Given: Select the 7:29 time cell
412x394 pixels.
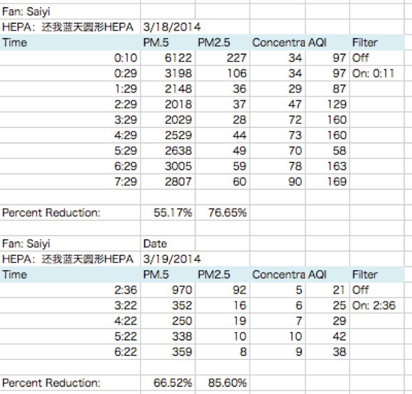Looking at the screenshot, I should tap(70, 182).
